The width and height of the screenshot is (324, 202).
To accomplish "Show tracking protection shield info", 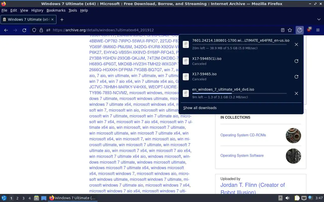I will tap(34, 30).
